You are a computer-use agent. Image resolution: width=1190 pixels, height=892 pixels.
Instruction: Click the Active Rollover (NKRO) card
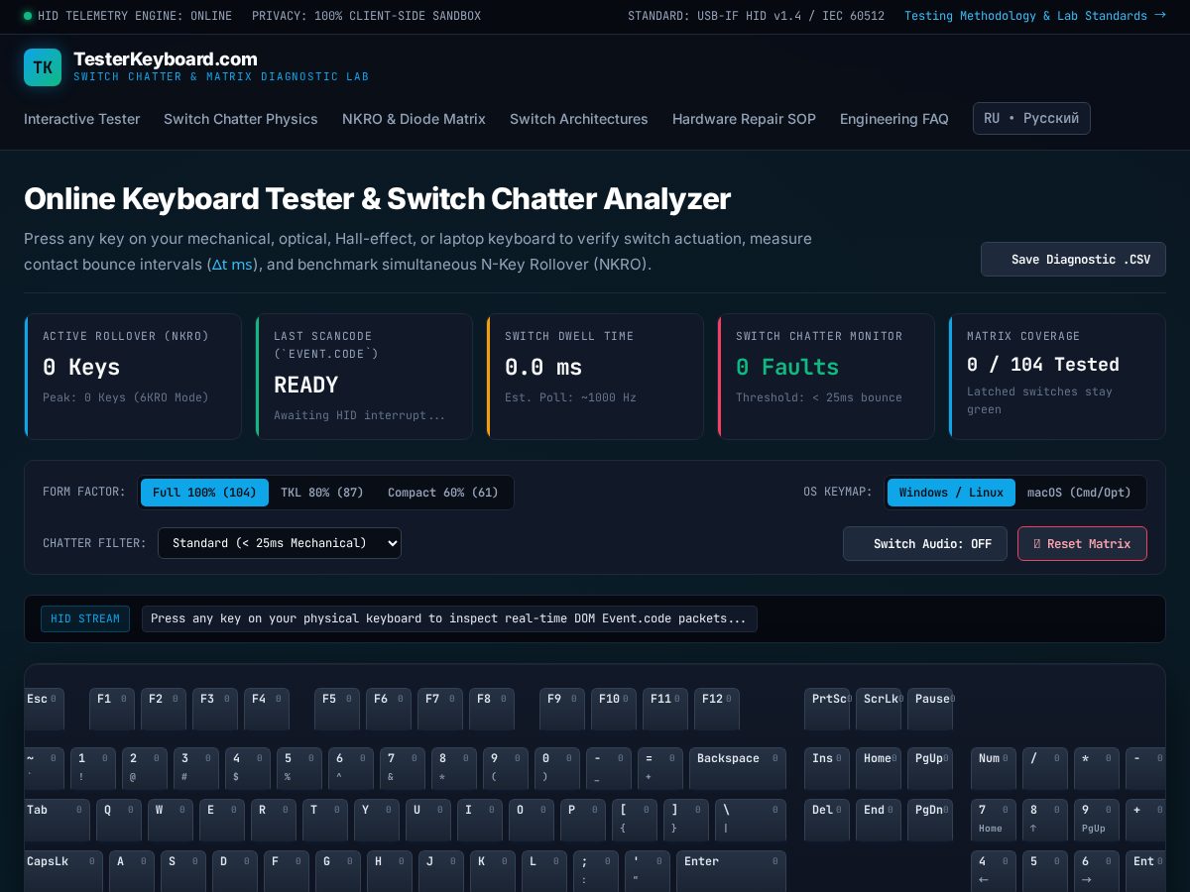click(133, 377)
